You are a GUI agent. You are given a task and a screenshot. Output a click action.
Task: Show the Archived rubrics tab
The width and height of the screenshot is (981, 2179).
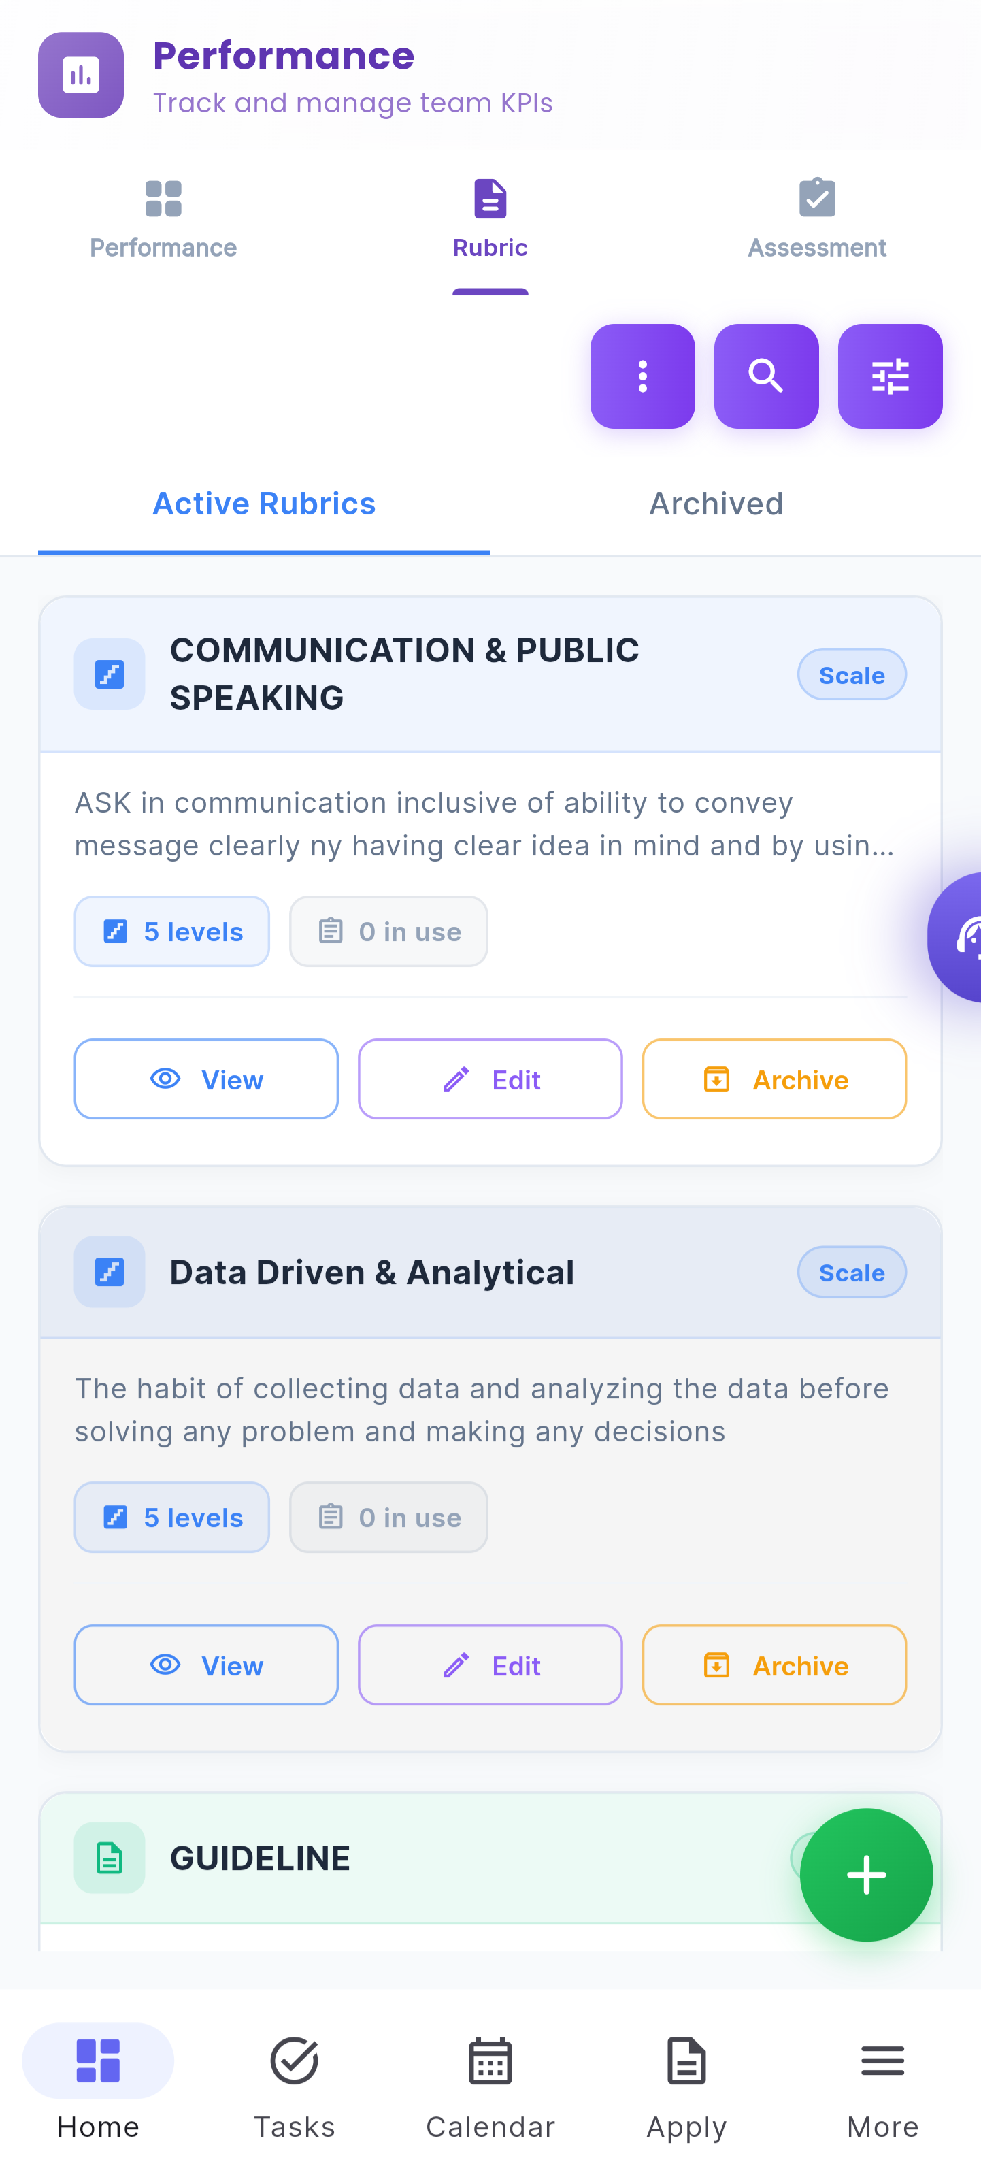click(716, 504)
